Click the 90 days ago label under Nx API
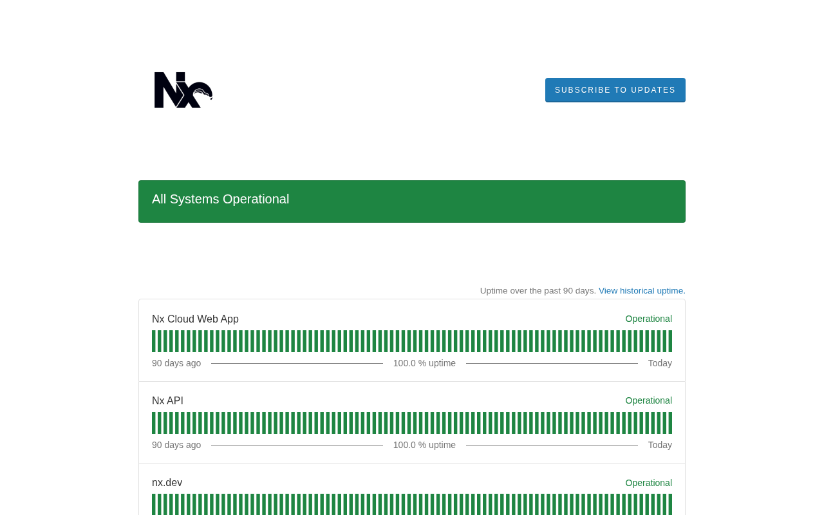824x515 pixels. tap(176, 445)
